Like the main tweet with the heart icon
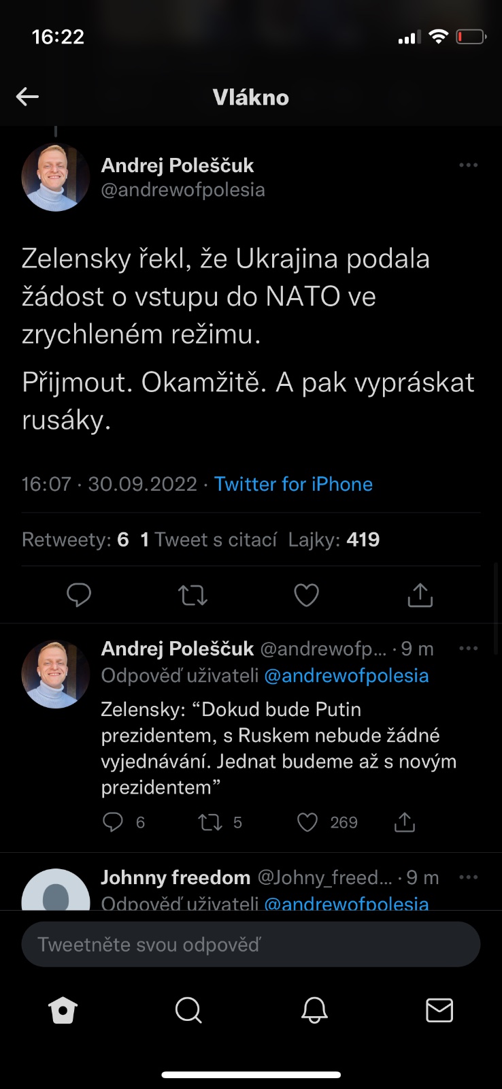Image resolution: width=502 pixels, height=1089 pixels. (x=306, y=596)
